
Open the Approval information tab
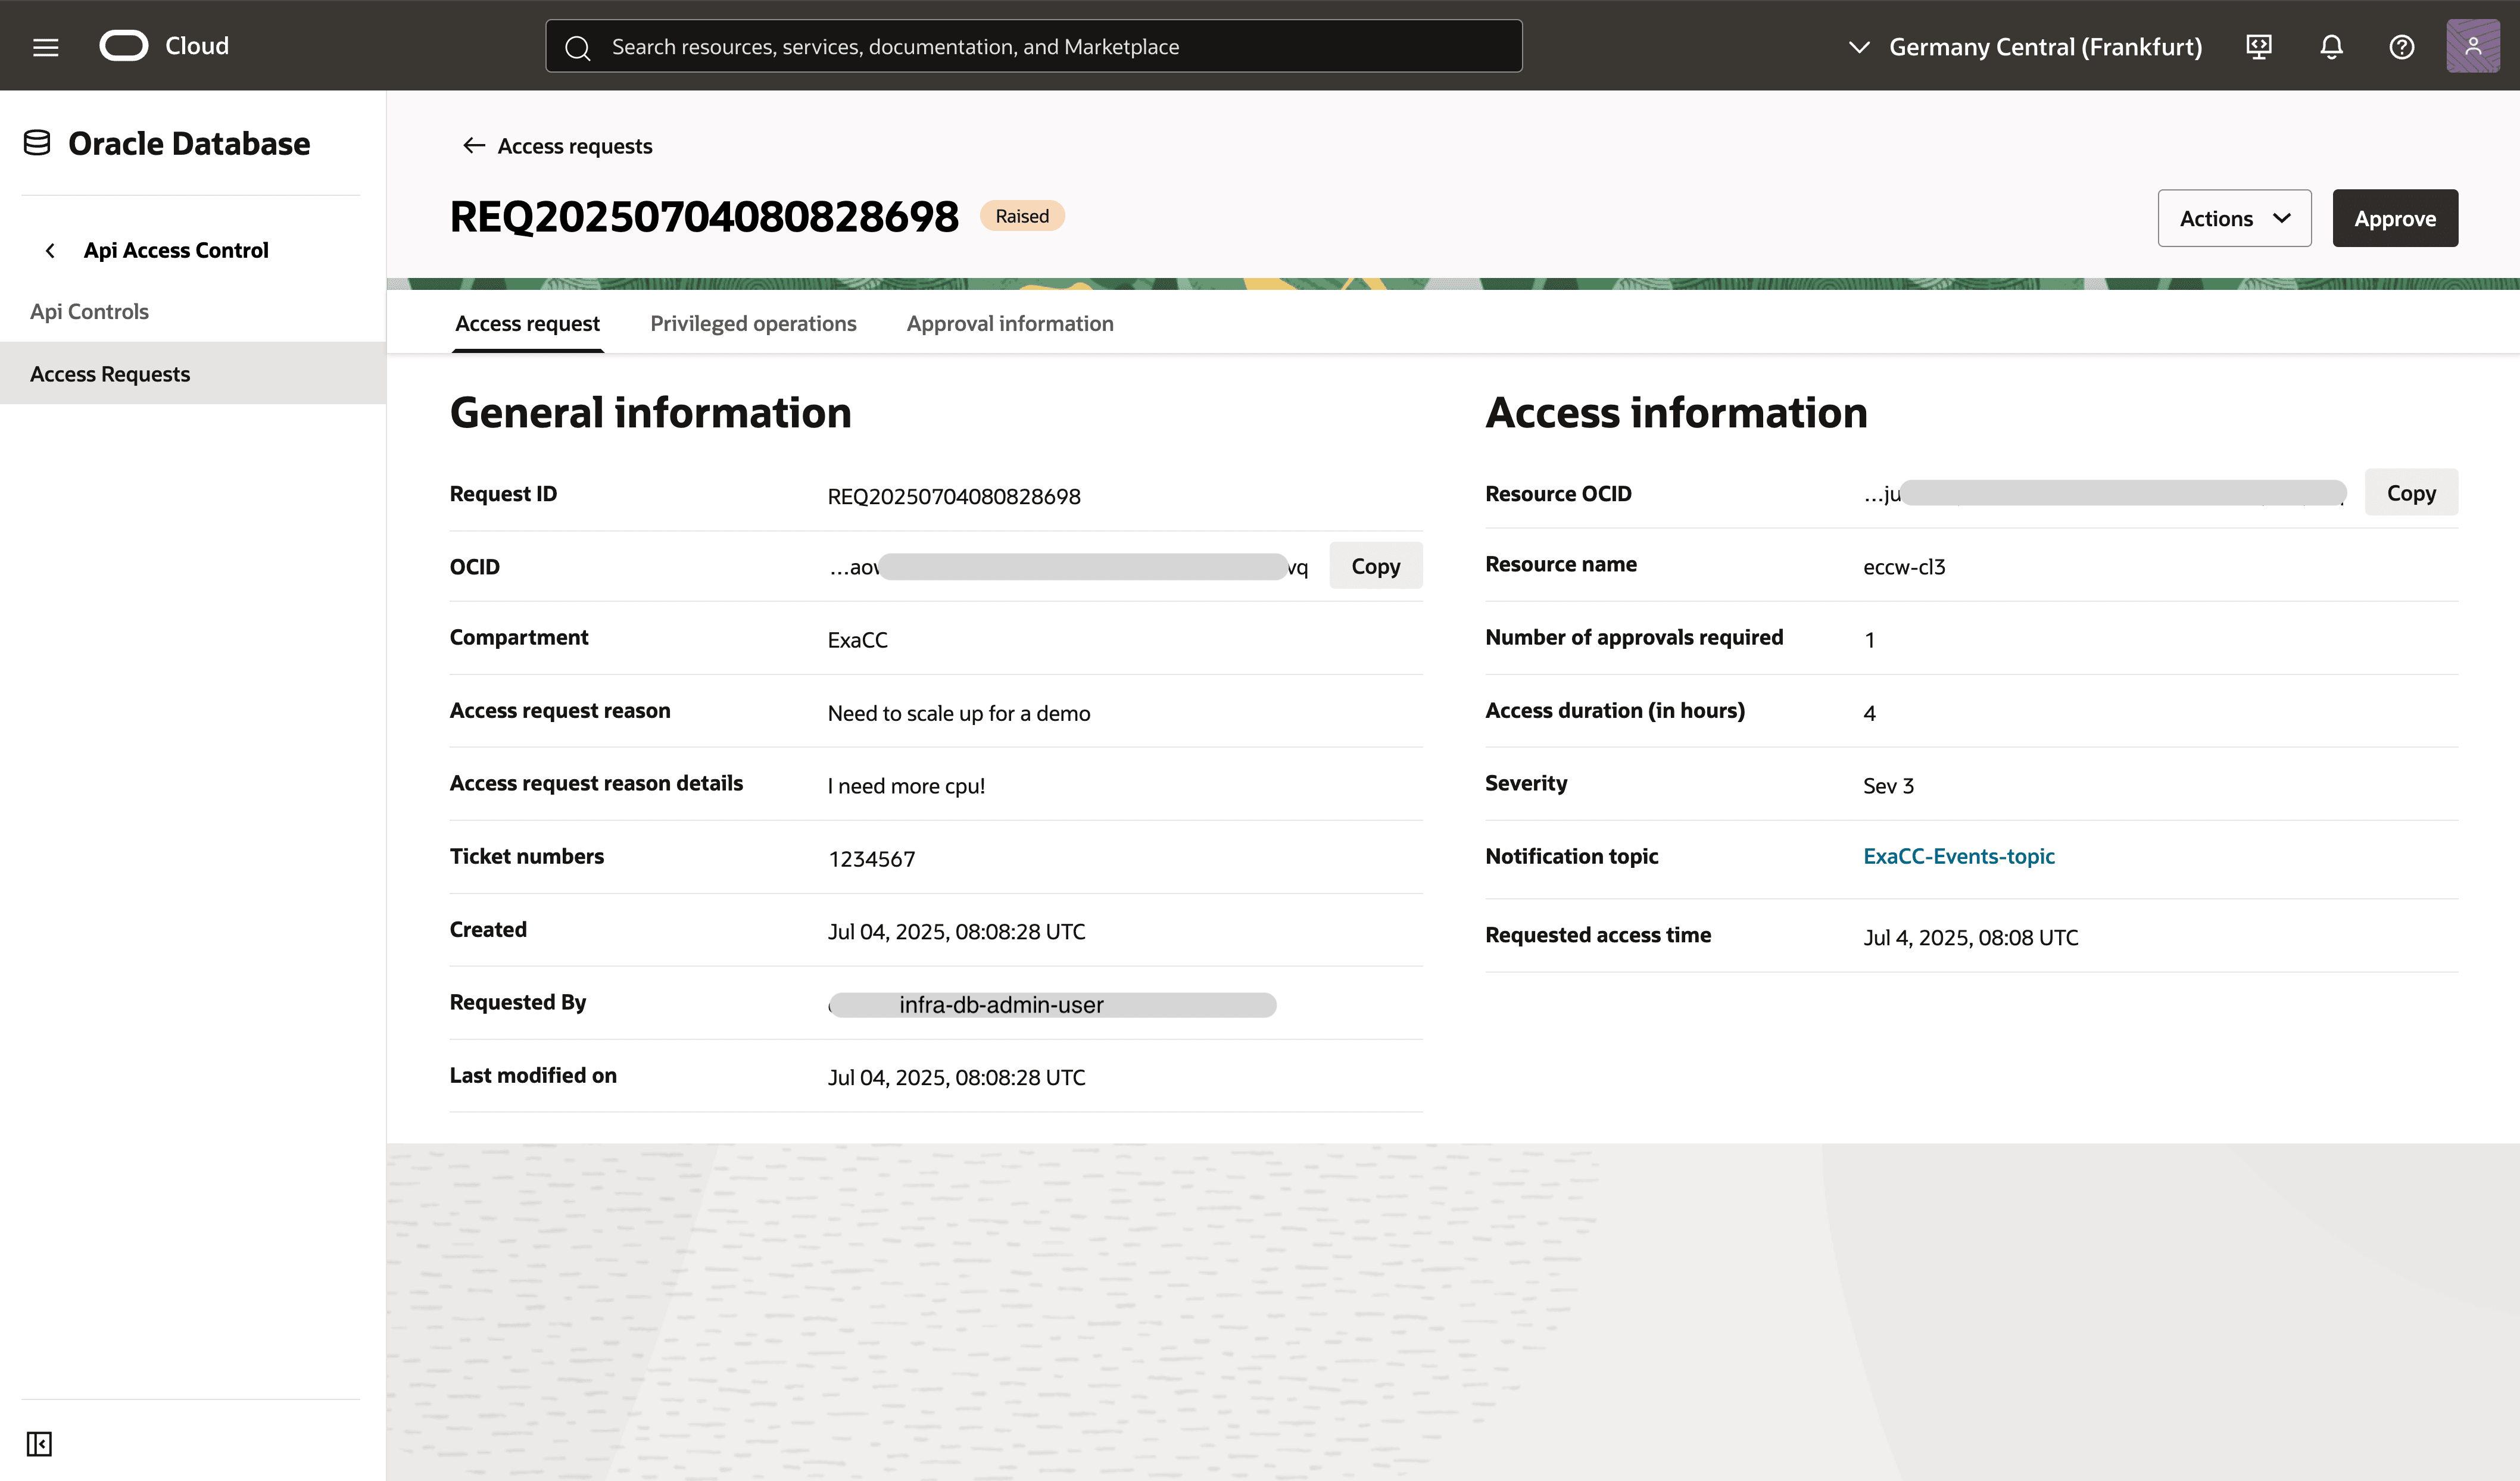coord(1010,323)
